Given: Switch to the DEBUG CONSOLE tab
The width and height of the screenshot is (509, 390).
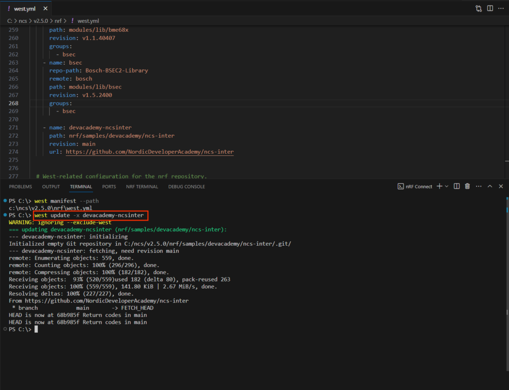Looking at the screenshot, I should point(186,186).
